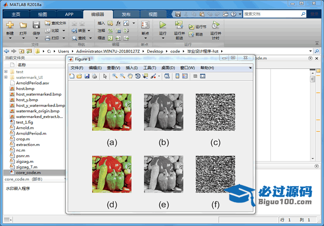324x226 pixels.
Task: Open Insert (插入) menu in Figure 1
Action: click(x=131, y=68)
